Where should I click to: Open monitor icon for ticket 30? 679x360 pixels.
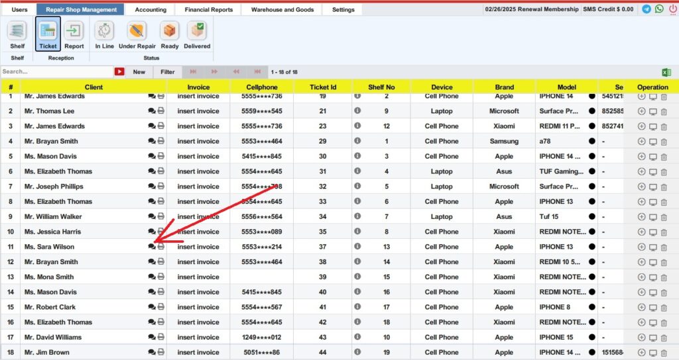coord(653,156)
